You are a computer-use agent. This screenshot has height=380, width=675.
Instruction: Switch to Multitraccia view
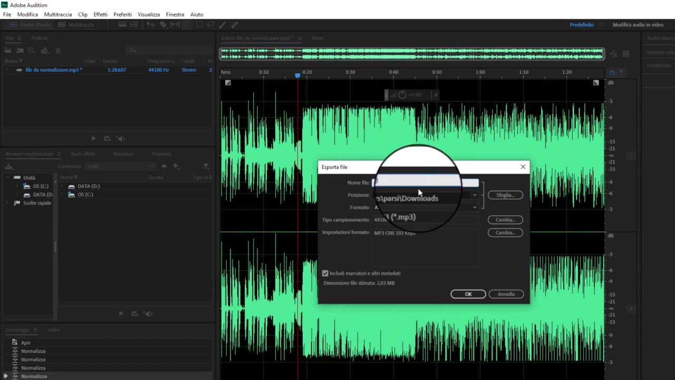[76, 25]
